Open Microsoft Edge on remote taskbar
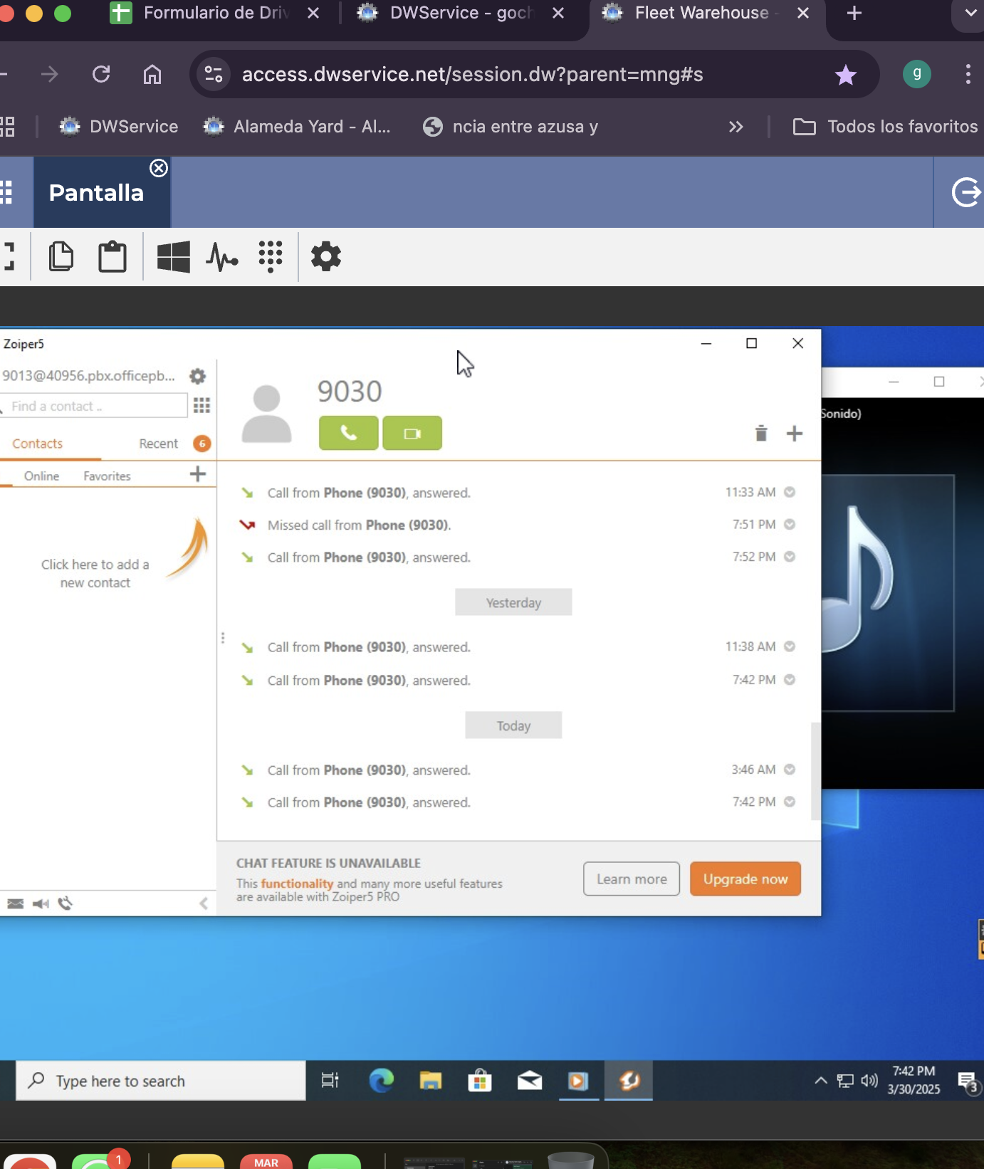This screenshot has height=1169, width=984. point(382,1081)
